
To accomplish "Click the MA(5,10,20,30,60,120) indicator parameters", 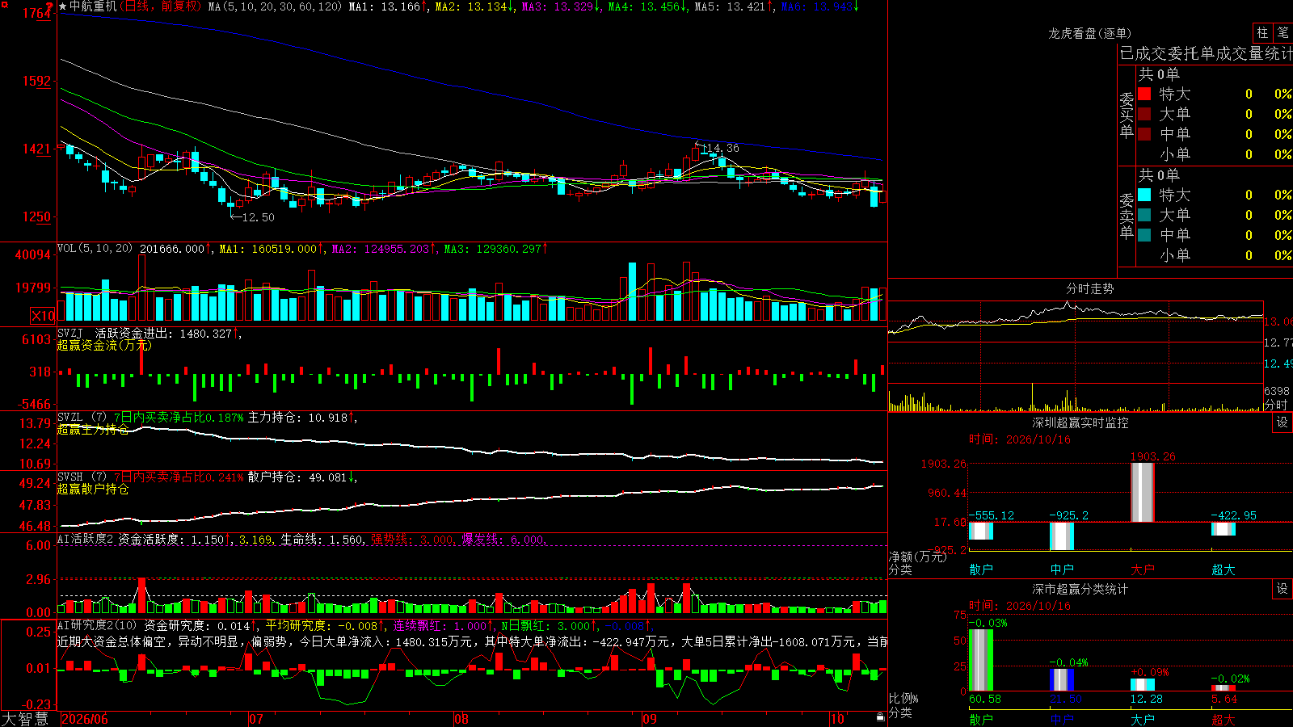I will (276, 6).
